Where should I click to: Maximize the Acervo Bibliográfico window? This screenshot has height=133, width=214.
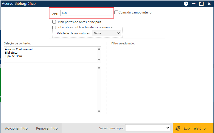click(202, 4)
